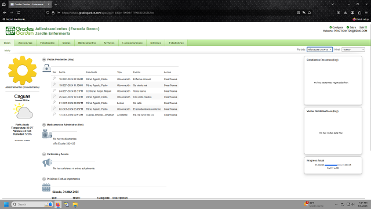The image size is (371, 209).
Task: Click the browser back button
Action: point(5,13)
